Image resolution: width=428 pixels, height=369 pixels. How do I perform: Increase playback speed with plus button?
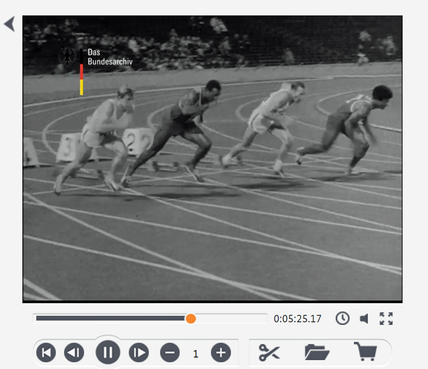tap(221, 353)
